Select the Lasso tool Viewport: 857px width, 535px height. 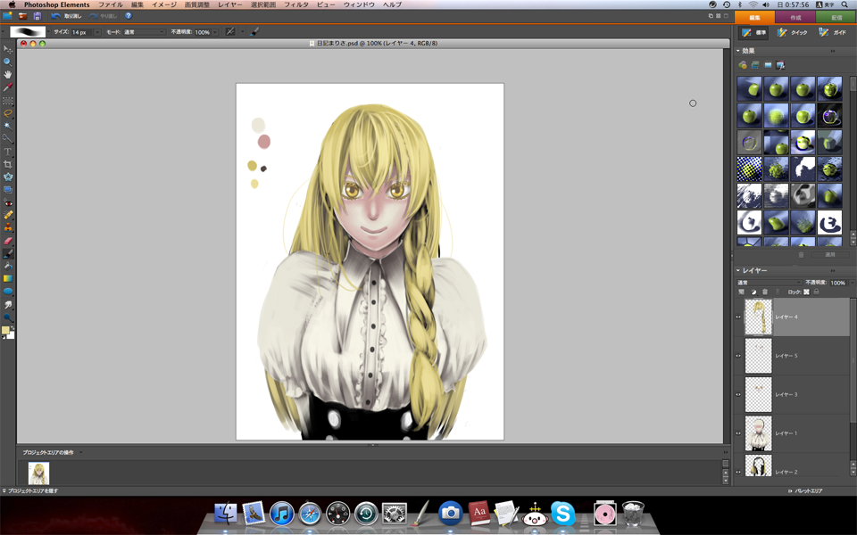click(8, 113)
